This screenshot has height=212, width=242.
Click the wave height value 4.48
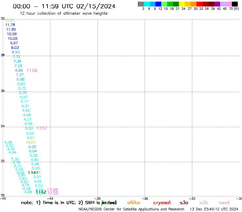[27, 115]
